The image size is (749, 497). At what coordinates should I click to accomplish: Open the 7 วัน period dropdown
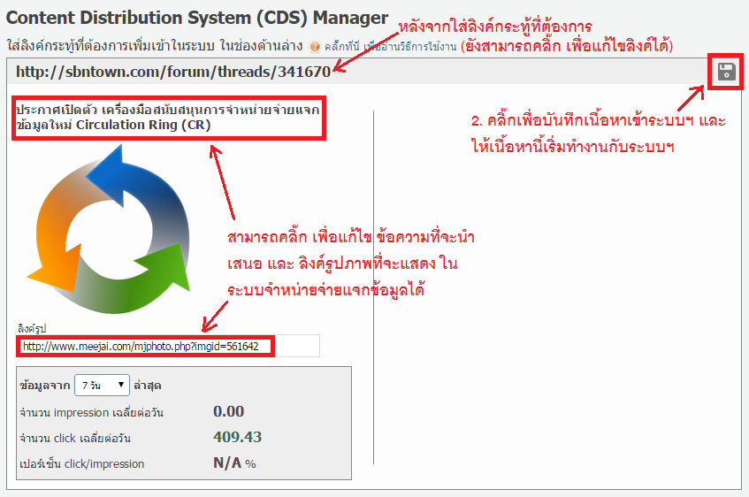(x=102, y=386)
